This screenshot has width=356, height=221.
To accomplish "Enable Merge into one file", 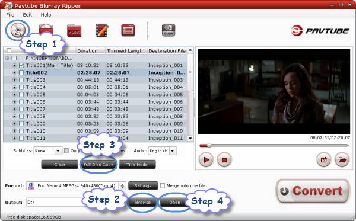I will pos(163,185).
